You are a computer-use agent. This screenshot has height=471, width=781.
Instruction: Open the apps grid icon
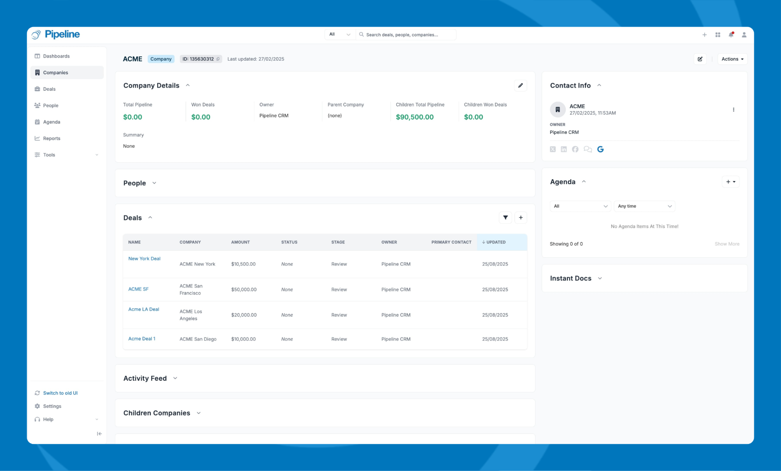point(718,35)
